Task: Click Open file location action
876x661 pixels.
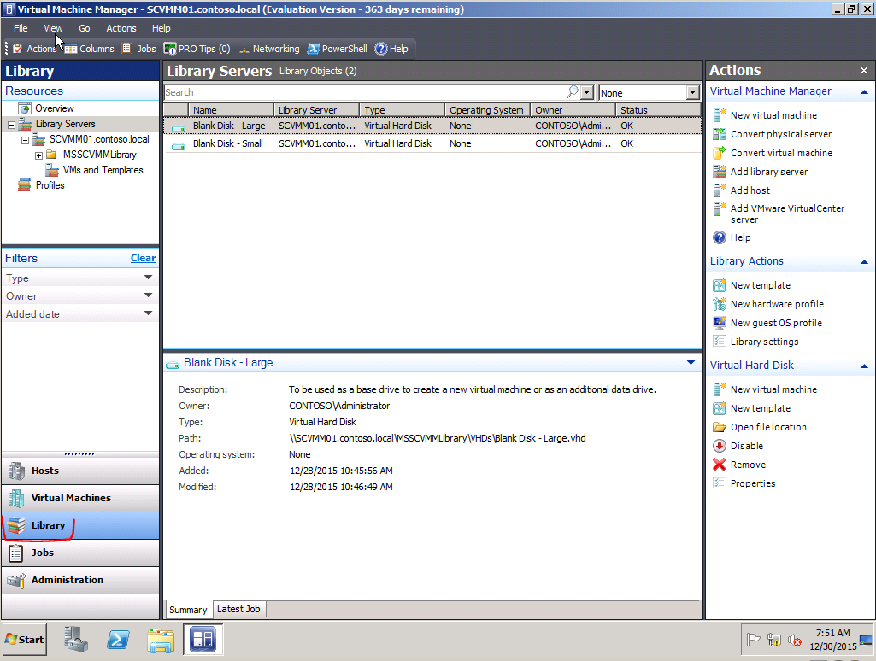Action: pyautogui.click(x=760, y=427)
